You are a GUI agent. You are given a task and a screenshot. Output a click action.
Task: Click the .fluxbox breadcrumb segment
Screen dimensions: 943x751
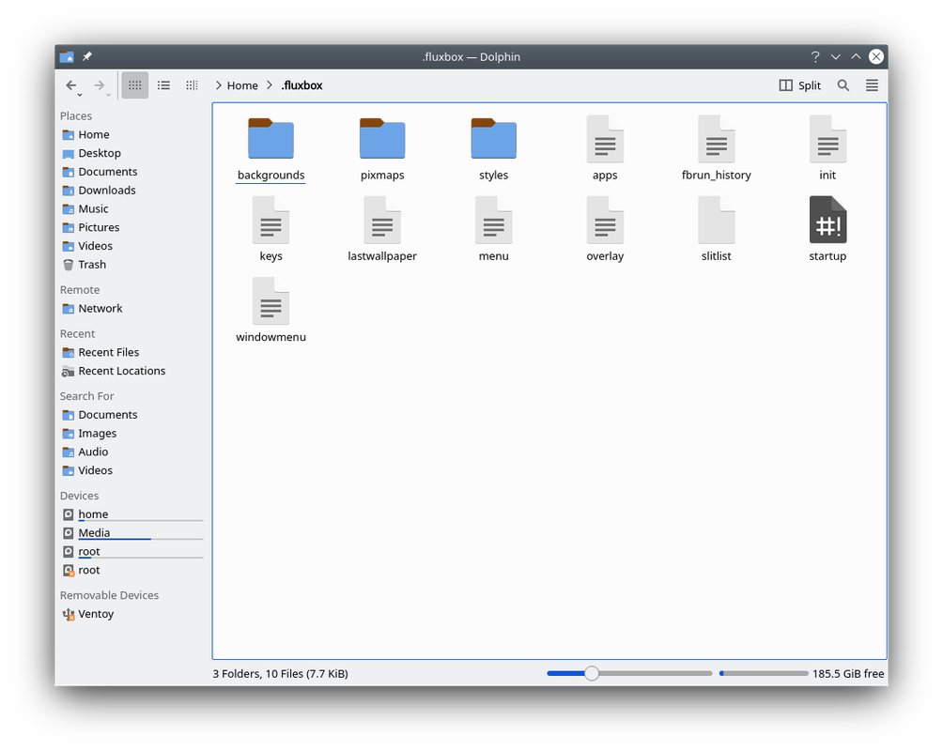click(301, 85)
